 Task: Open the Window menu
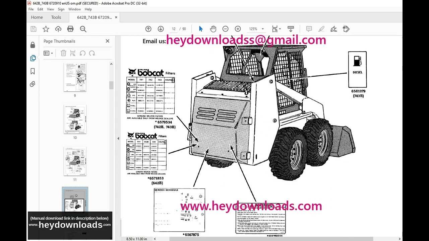(74, 9)
